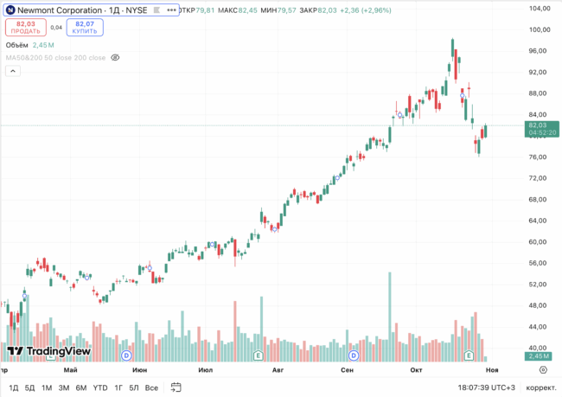Click the D dividend marker near Июнь
The width and height of the screenshot is (562, 397).
[x=126, y=355]
